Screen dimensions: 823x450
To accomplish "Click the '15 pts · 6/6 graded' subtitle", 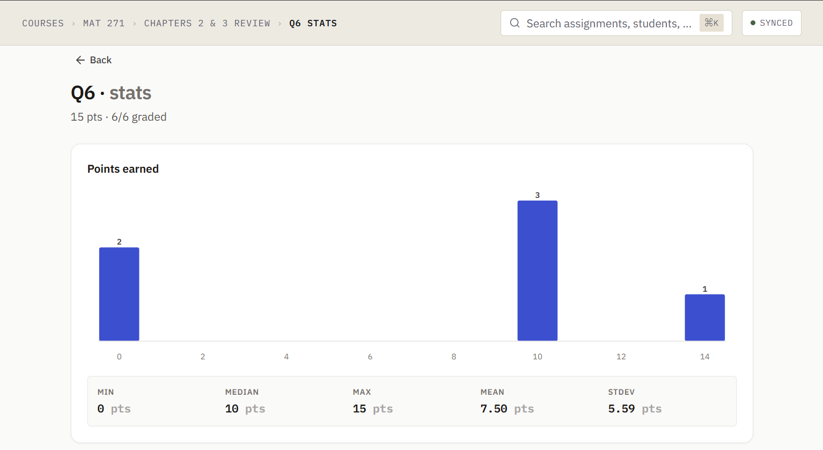I will 119,117.
